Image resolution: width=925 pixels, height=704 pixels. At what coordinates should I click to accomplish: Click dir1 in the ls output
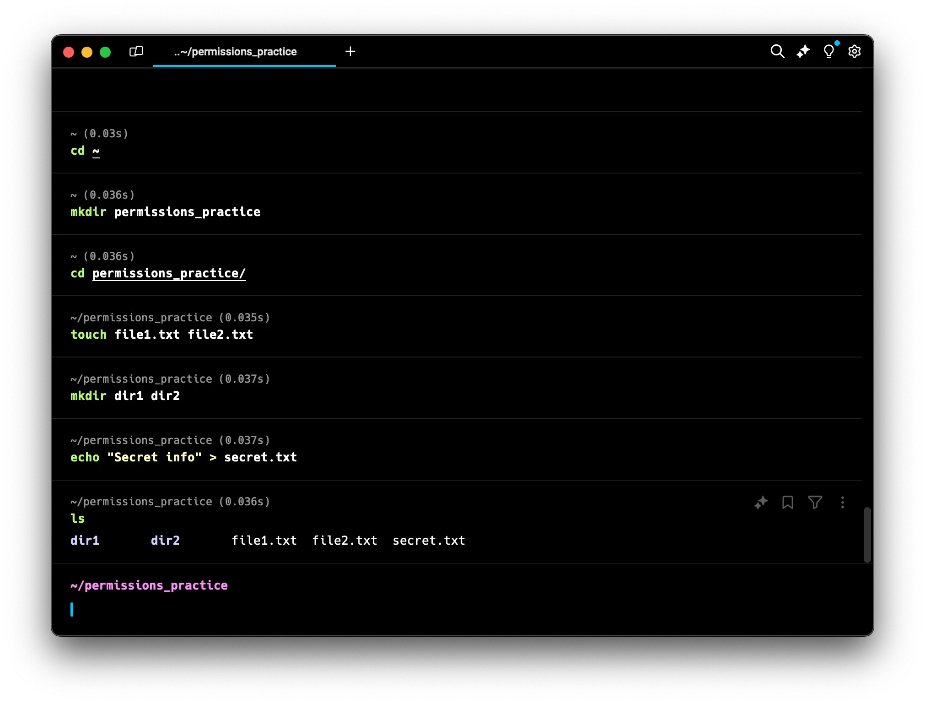click(x=85, y=541)
